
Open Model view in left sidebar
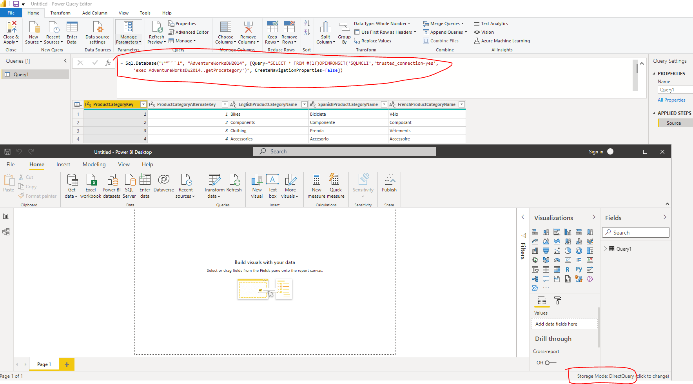pyautogui.click(x=6, y=232)
